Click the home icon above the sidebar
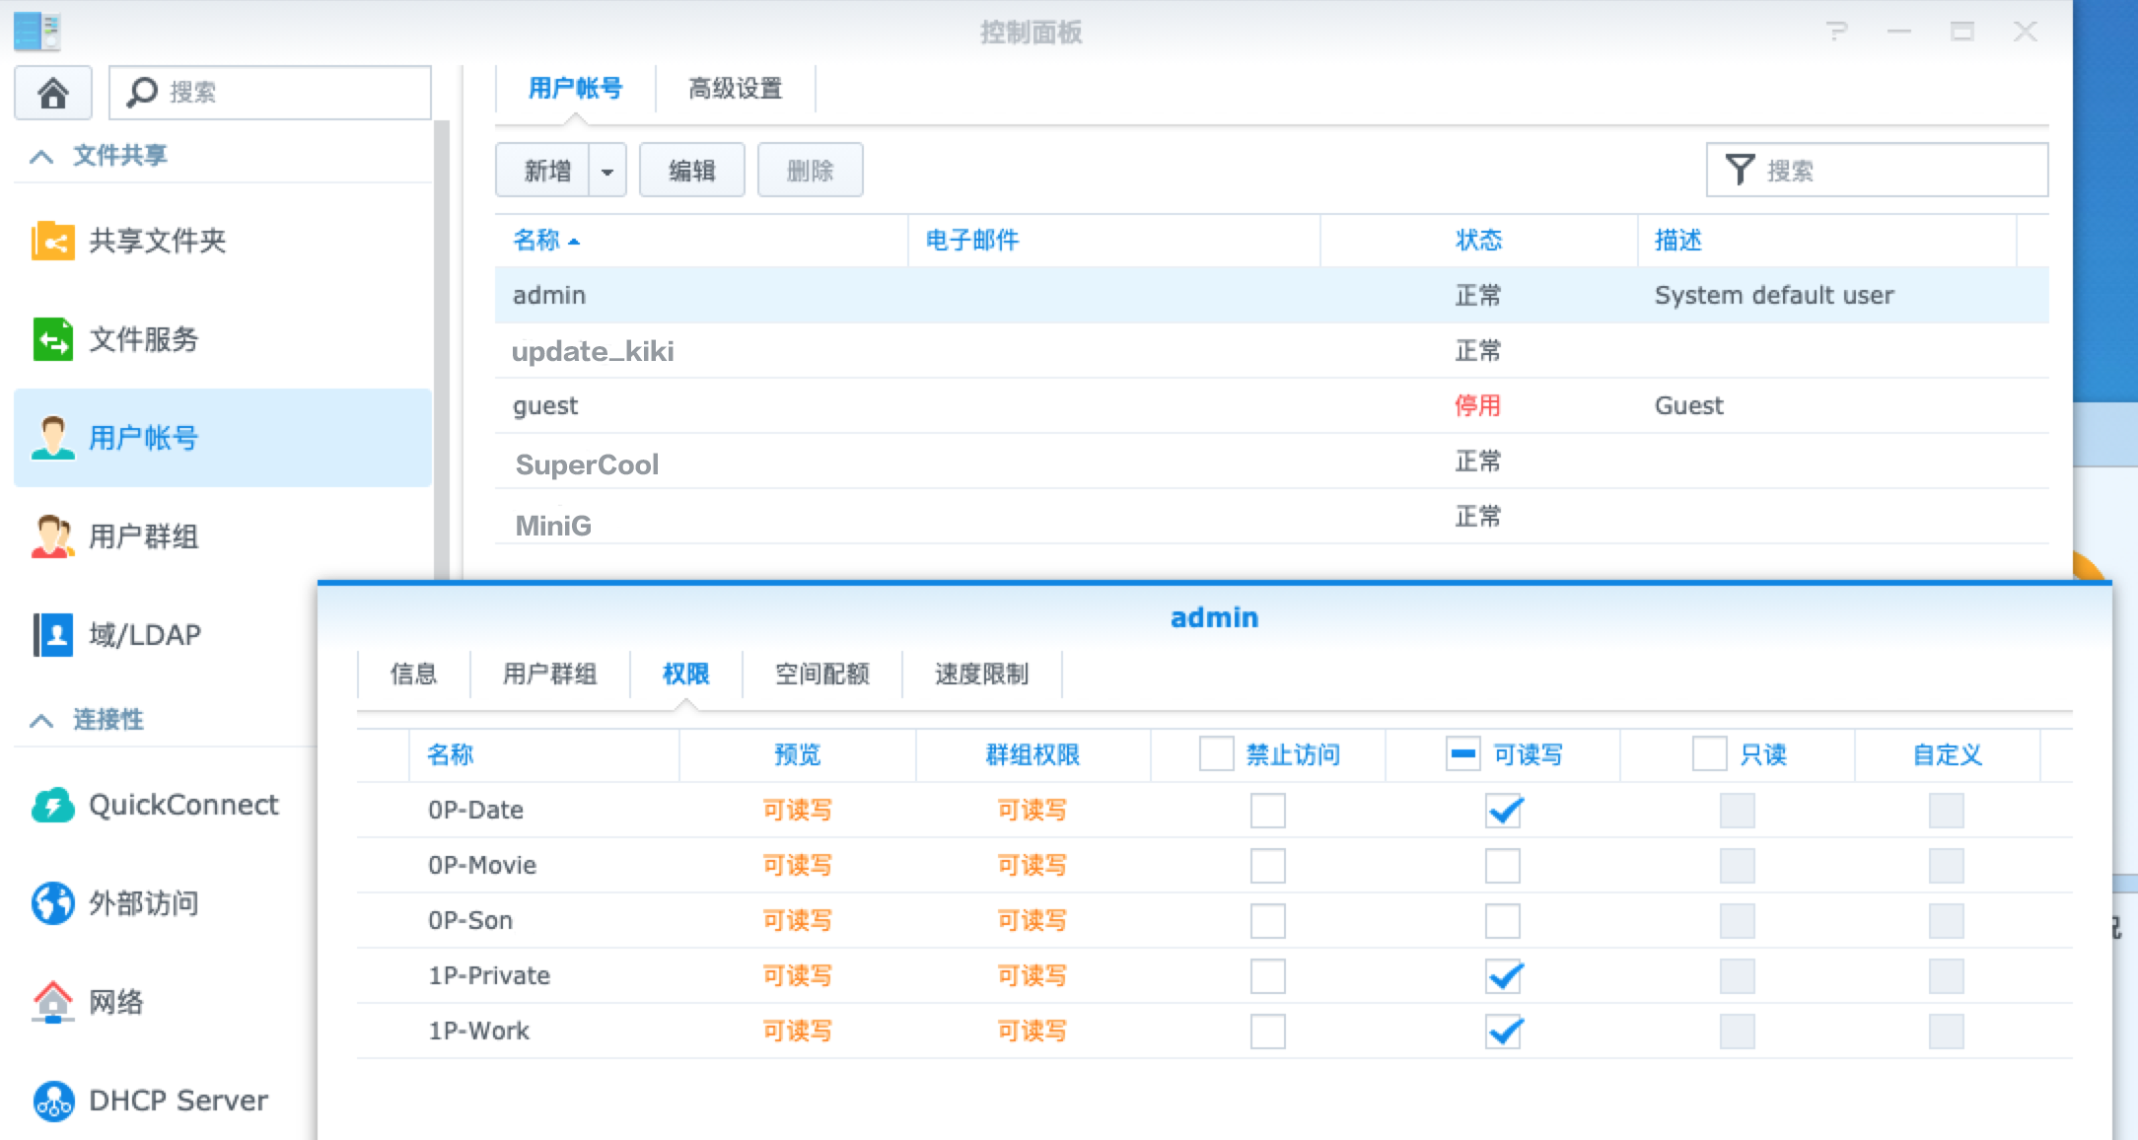This screenshot has height=1140, width=2138. (x=52, y=92)
